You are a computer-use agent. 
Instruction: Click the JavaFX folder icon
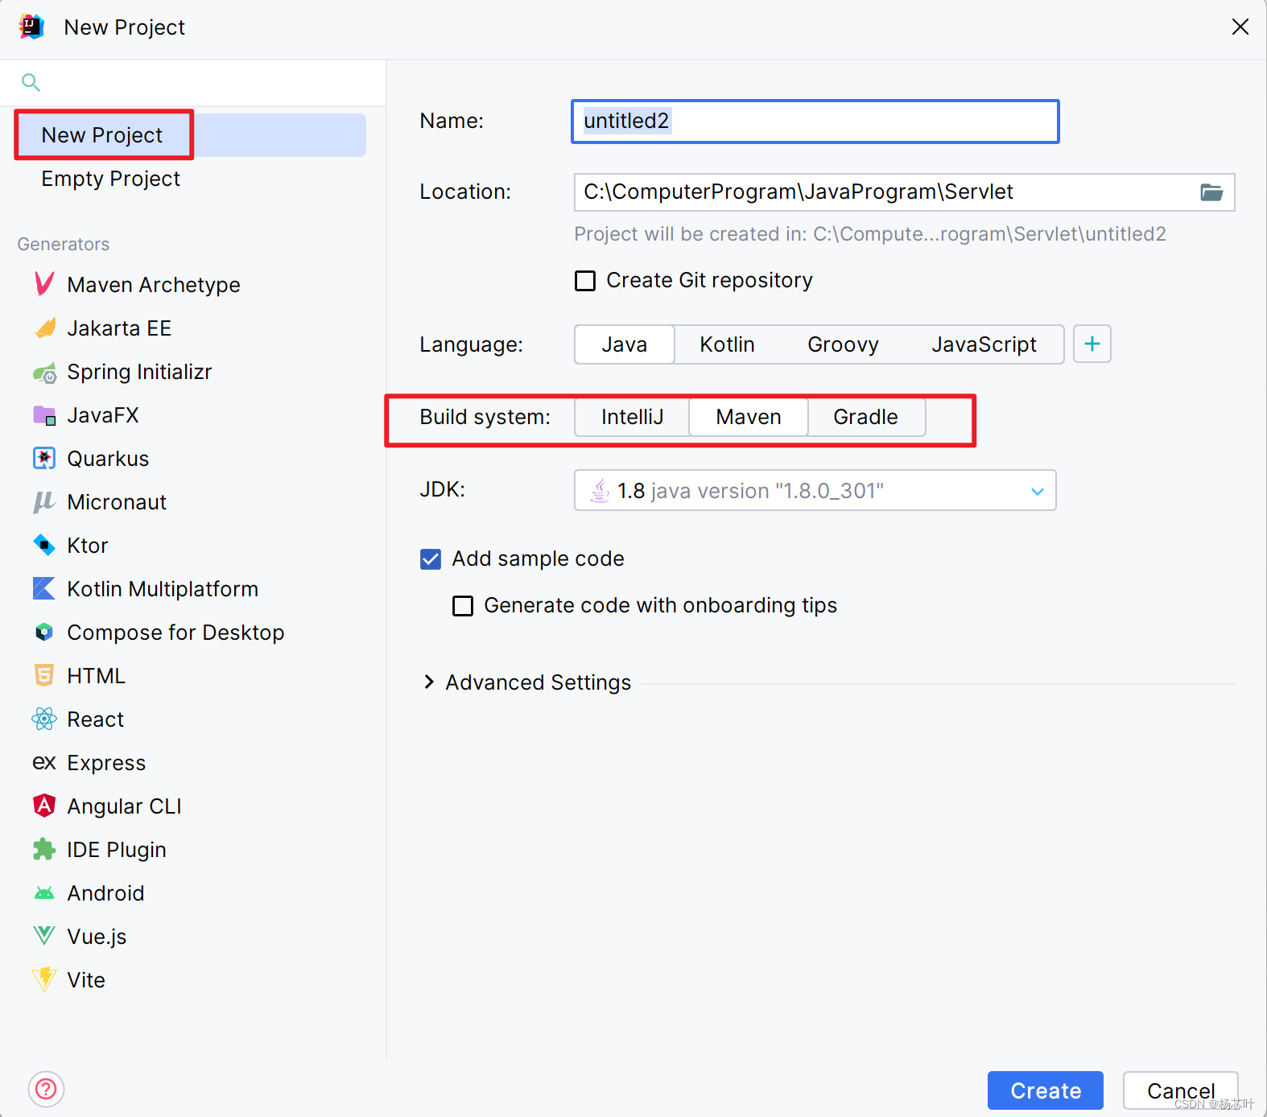click(x=44, y=415)
